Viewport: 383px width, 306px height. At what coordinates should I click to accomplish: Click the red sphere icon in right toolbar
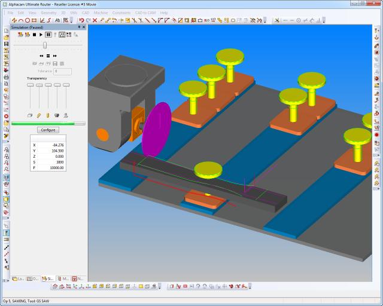pos(376,78)
